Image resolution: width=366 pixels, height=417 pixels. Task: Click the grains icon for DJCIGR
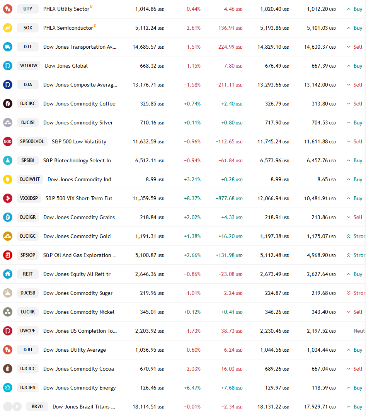(8, 217)
